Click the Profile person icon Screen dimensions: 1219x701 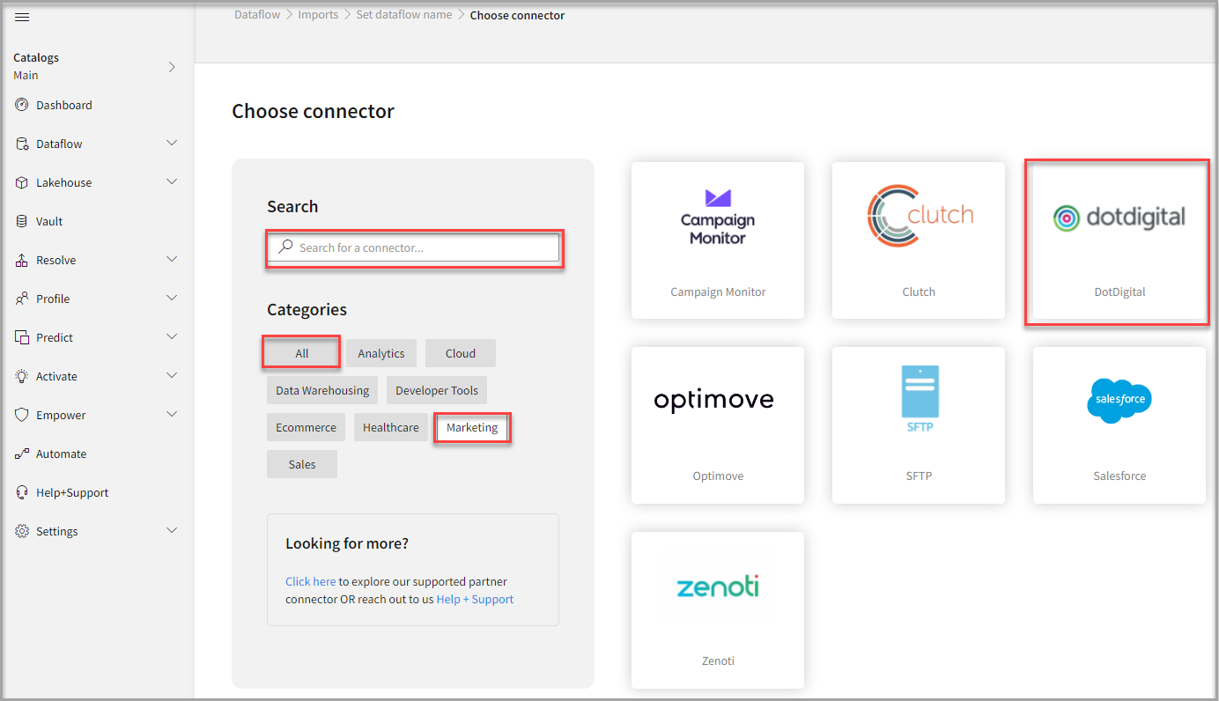(22, 299)
